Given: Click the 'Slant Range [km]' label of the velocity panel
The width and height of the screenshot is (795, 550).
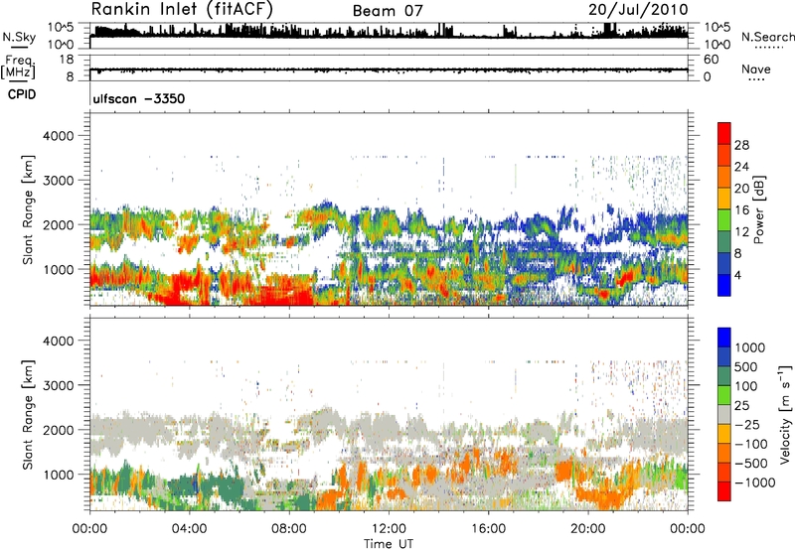Looking at the screenshot, I should click(x=28, y=414).
